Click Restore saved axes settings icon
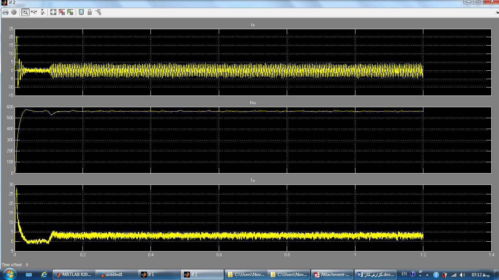Image resolution: width=499 pixels, height=280 pixels. (x=70, y=12)
